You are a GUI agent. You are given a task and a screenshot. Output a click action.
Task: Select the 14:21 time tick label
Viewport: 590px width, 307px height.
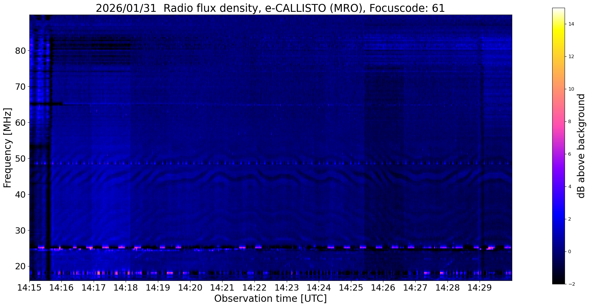coord(222,287)
